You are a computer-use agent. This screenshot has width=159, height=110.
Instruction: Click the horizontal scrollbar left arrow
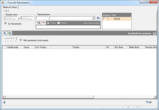(4, 97)
